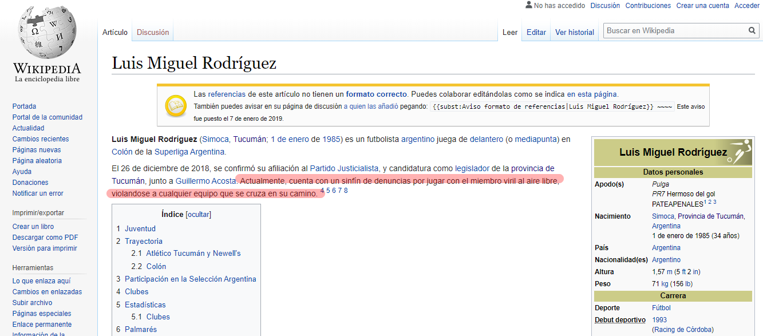The width and height of the screenshot is (763, 336).
Task: Open Cambios recientes
Action: [41, 139]
